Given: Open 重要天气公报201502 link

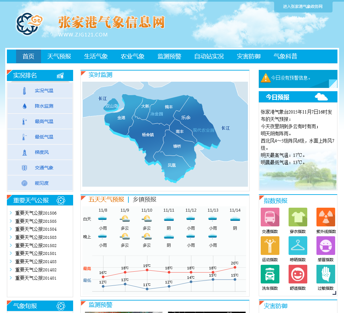Looking at the screenshot, I should [x=36, y=245].
